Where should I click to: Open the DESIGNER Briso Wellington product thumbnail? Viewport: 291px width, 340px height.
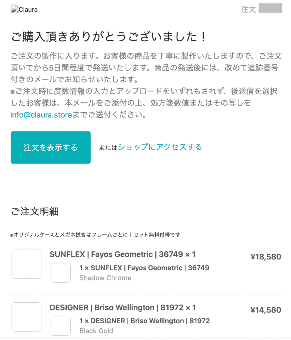(26, 317)
